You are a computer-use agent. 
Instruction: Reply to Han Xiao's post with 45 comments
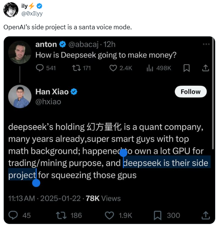tap(13, 215)
